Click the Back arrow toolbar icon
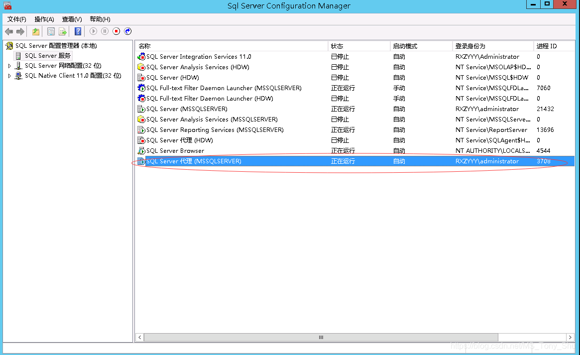 pos(9,31)
